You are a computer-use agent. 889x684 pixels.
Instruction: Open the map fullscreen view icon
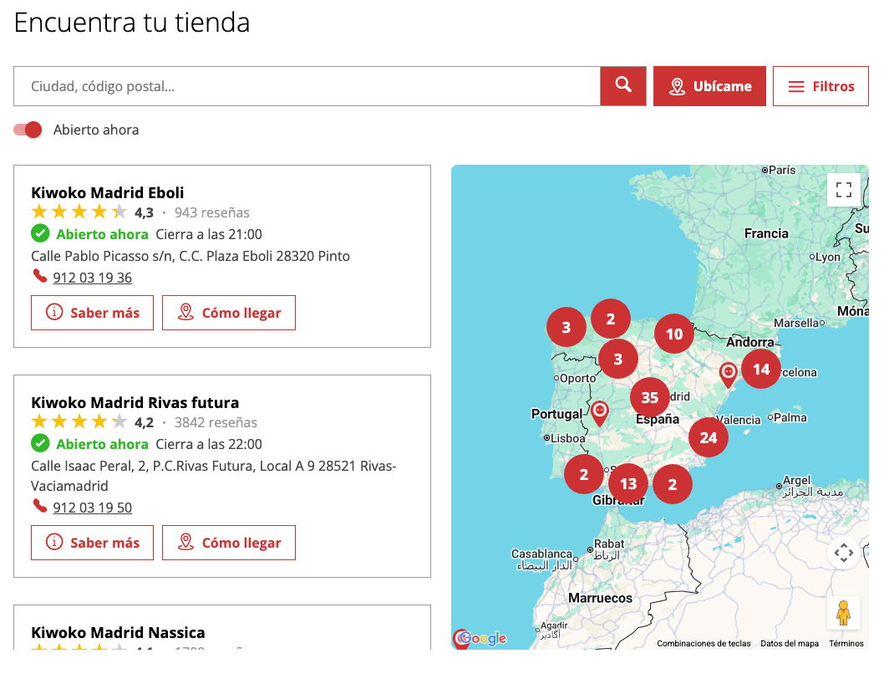(843, 189)
